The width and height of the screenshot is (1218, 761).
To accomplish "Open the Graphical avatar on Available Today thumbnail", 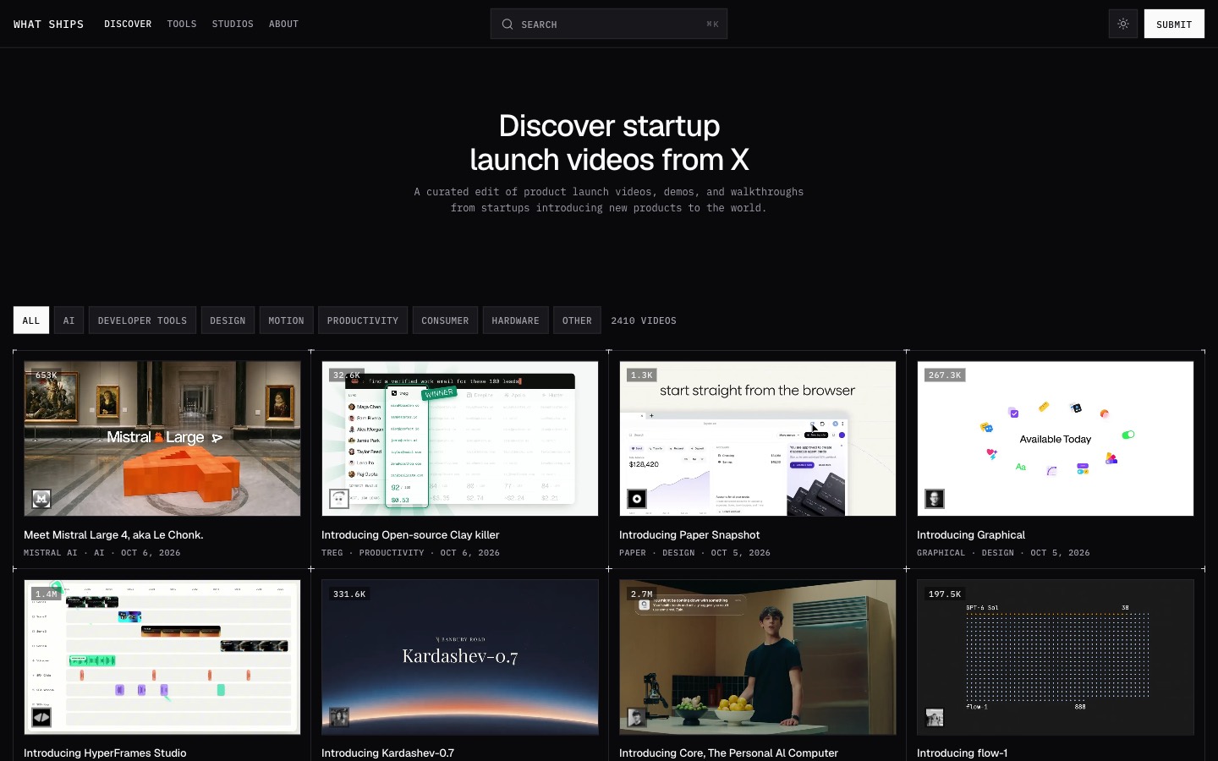I will (x=935, y=499).
